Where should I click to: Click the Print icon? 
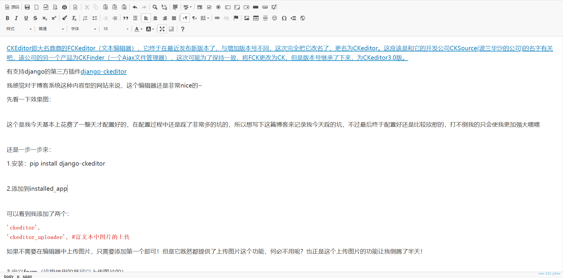64,7
